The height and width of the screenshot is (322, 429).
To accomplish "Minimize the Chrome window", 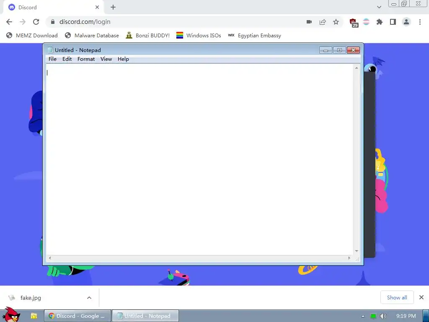I will [394, 4].
